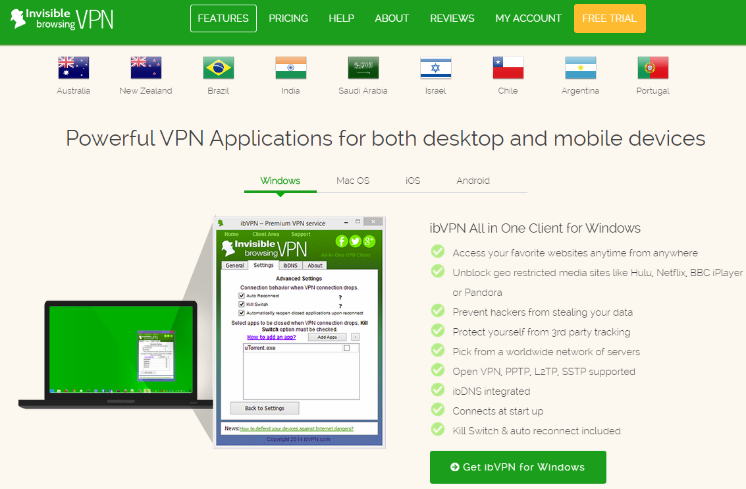Open the HELP menu item
The width and height of the screenshot is (746, 489).
[342, 18]
